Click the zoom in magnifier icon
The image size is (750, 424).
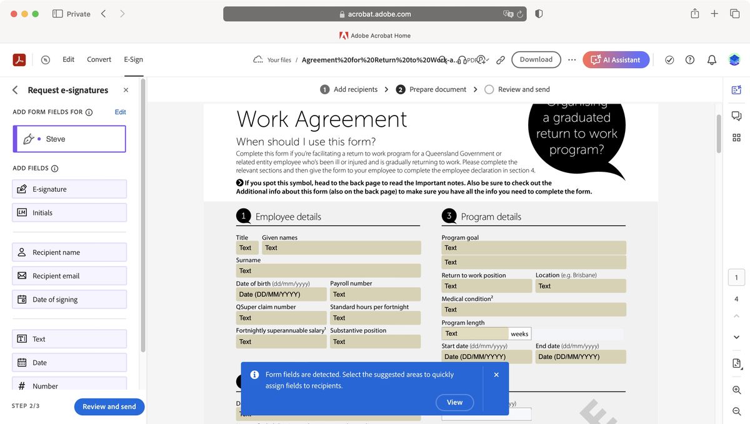coord(736,390)
